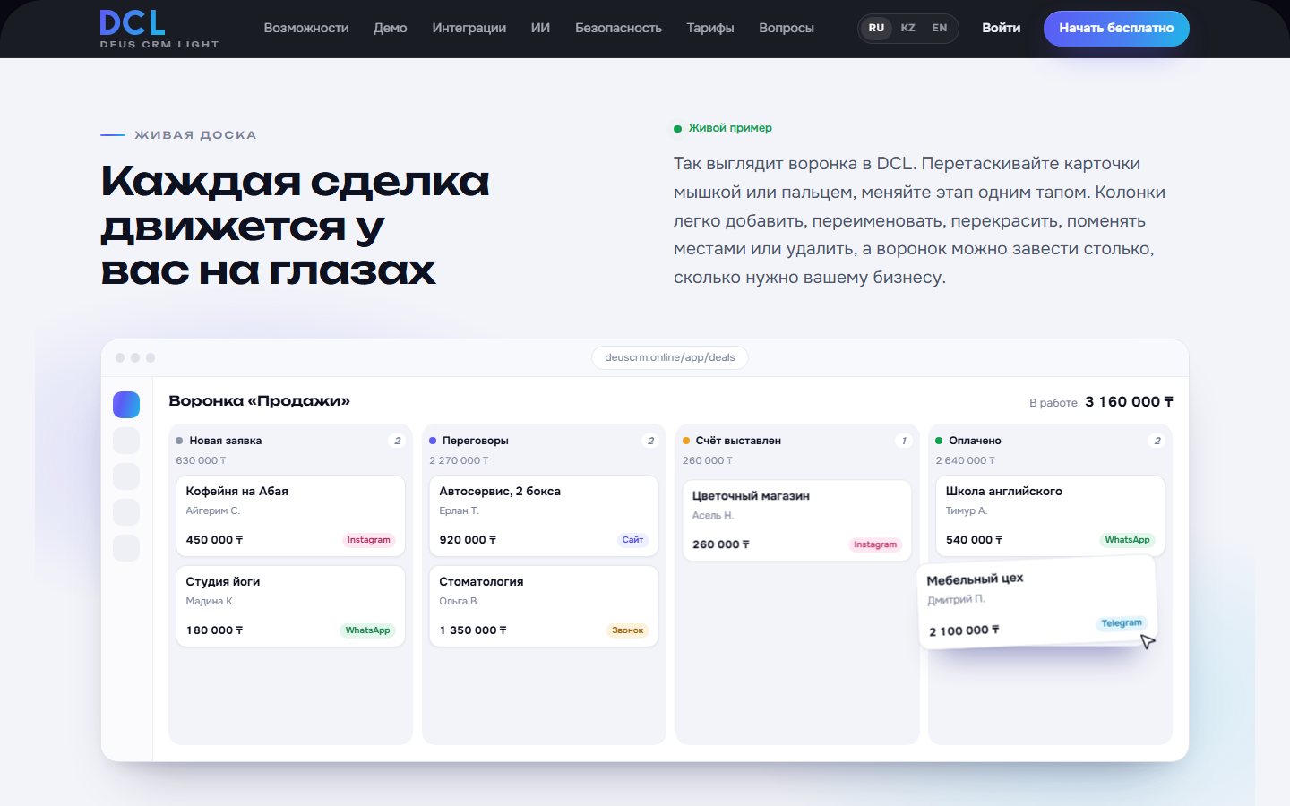Go to the Демо section
The height and width of the screenshot is (806, 1290).
(391, 28)
